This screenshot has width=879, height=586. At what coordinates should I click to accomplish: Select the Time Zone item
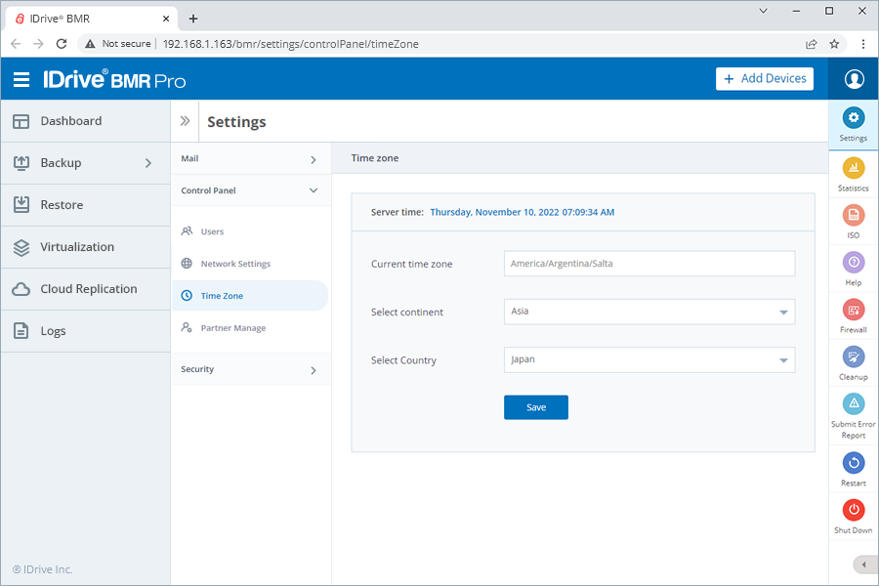[250, 296]
